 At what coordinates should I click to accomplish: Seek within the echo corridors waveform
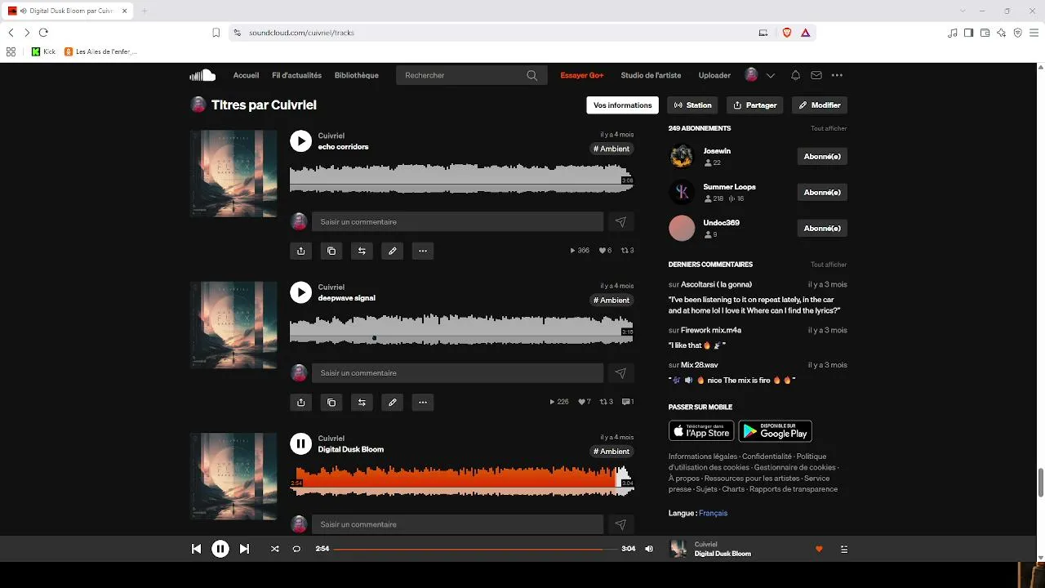(461, 179)
